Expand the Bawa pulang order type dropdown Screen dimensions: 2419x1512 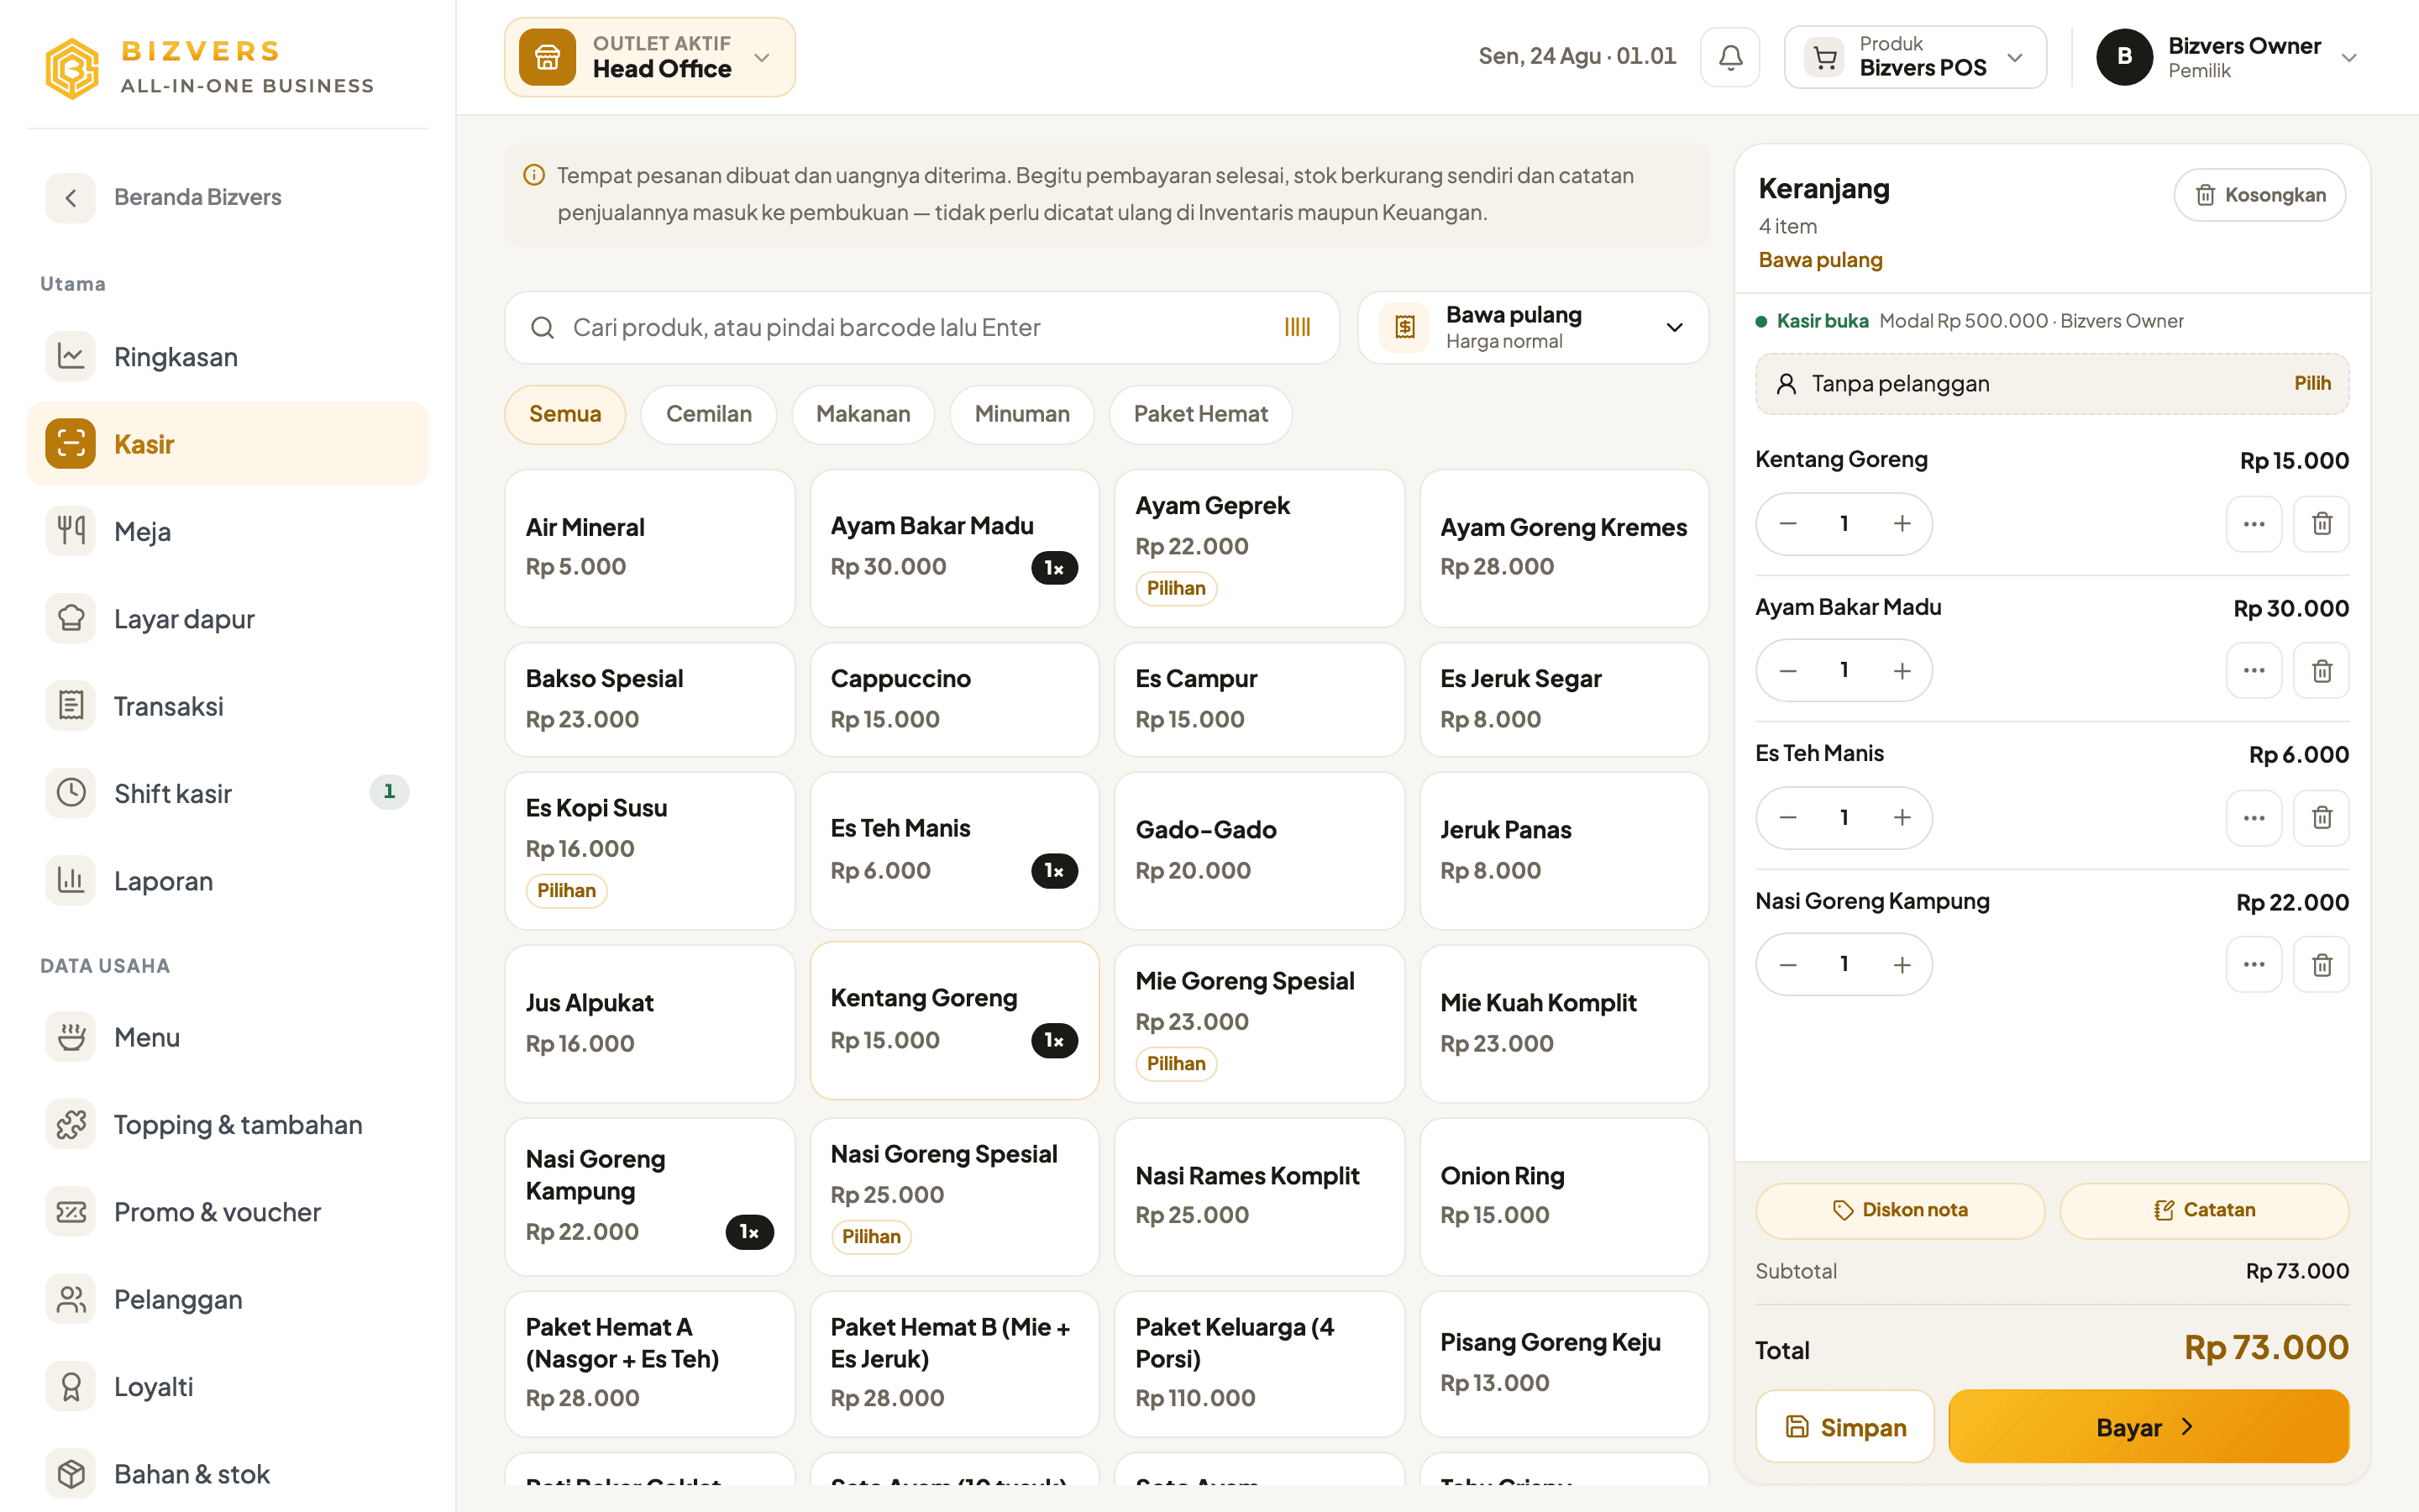pyautogui.click(x=1532, y=327)
